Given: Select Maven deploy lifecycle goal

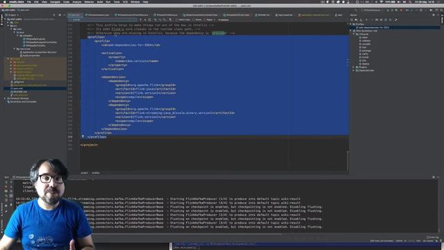Looking at the screenshot, I should coord(366,64).
